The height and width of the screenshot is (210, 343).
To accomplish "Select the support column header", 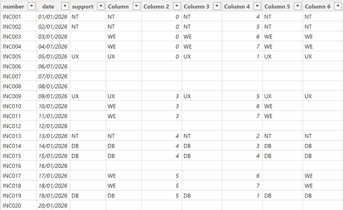I will tap(83, 6).
